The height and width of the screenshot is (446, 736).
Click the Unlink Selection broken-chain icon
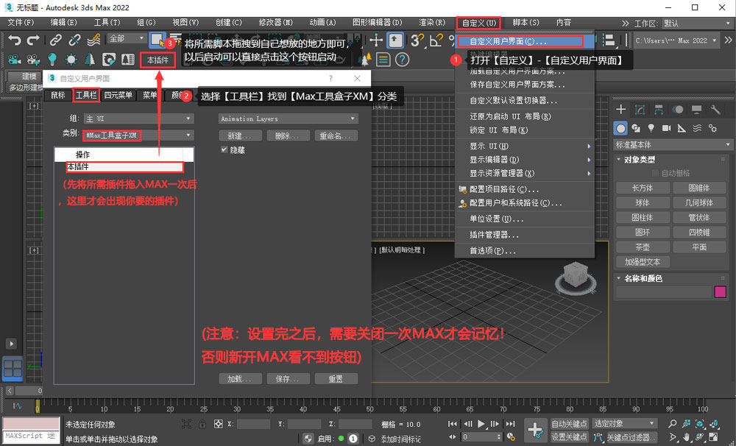pos(74,40)
